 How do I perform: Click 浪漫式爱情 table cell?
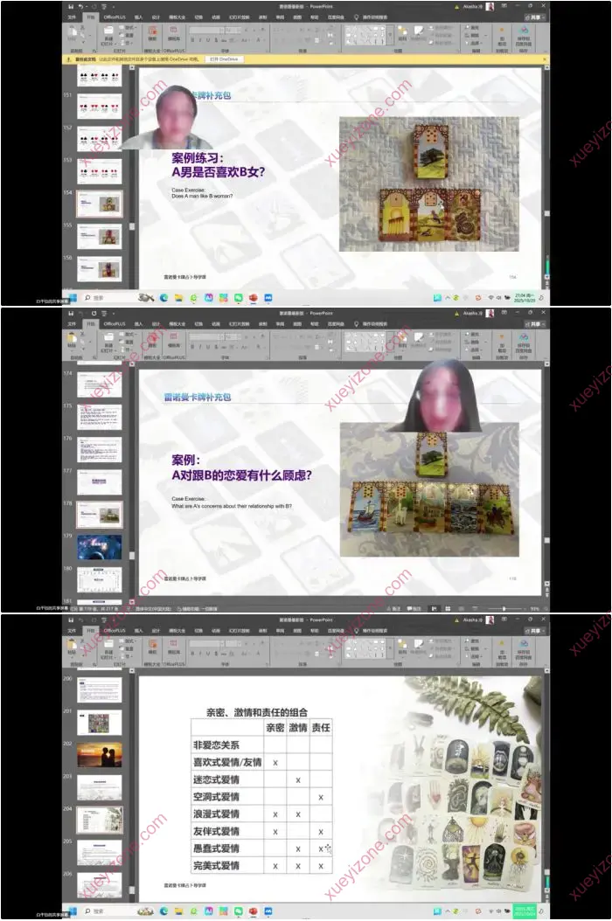(x=227, y=814)
